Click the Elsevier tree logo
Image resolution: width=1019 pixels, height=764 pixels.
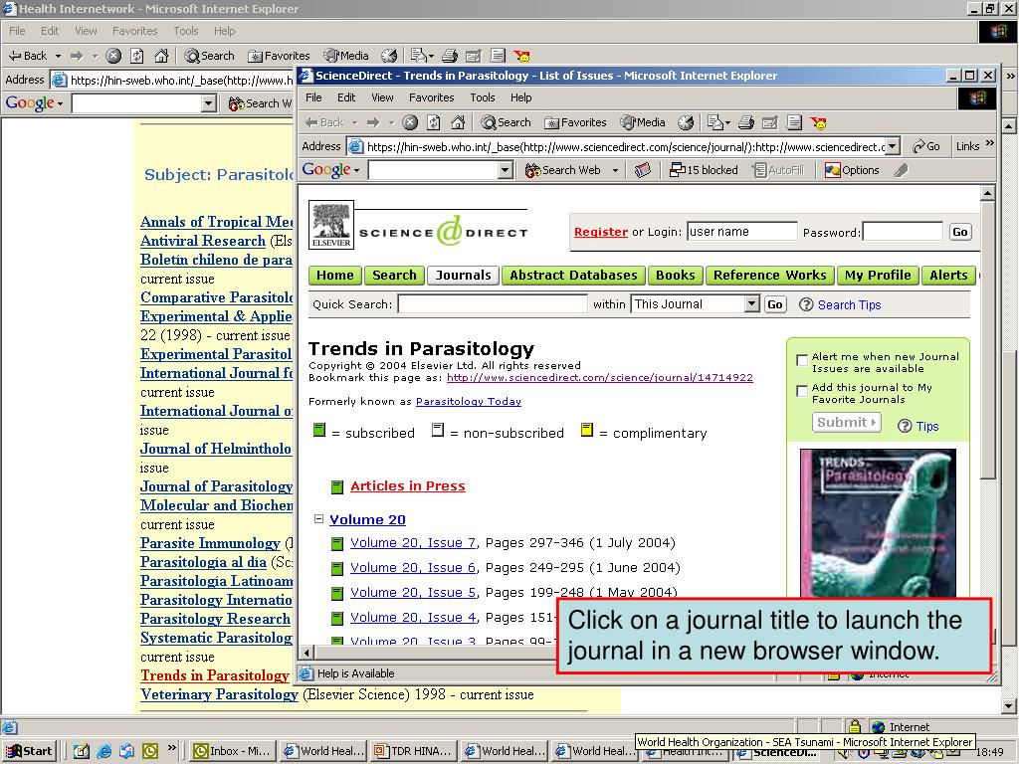click(331, 225)
